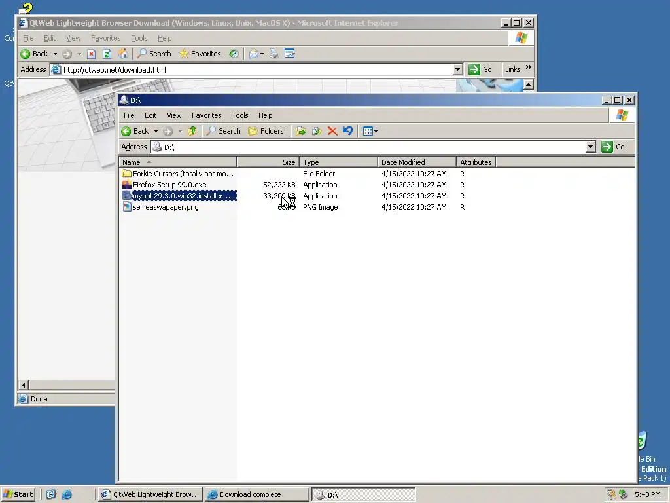
Task: Click the blue Undo icon in Explorer
Action: click(348, 131)
